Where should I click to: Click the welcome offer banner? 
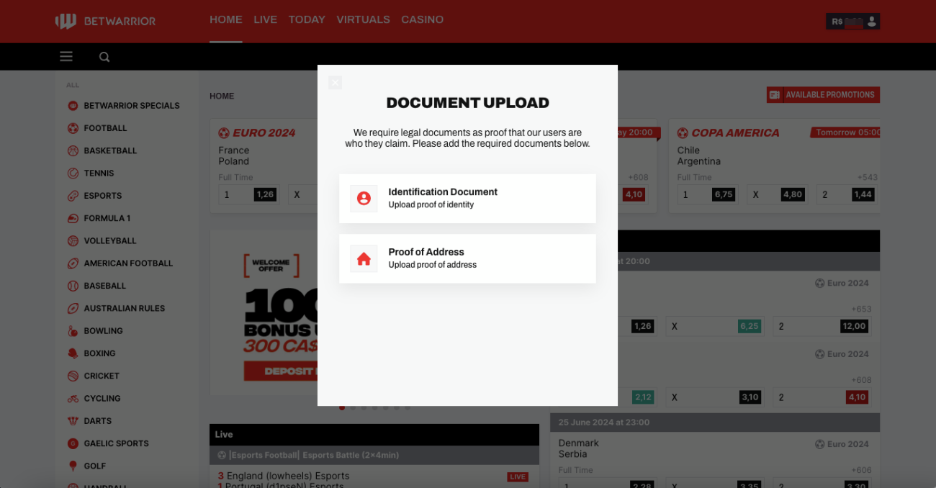(264, 313)
